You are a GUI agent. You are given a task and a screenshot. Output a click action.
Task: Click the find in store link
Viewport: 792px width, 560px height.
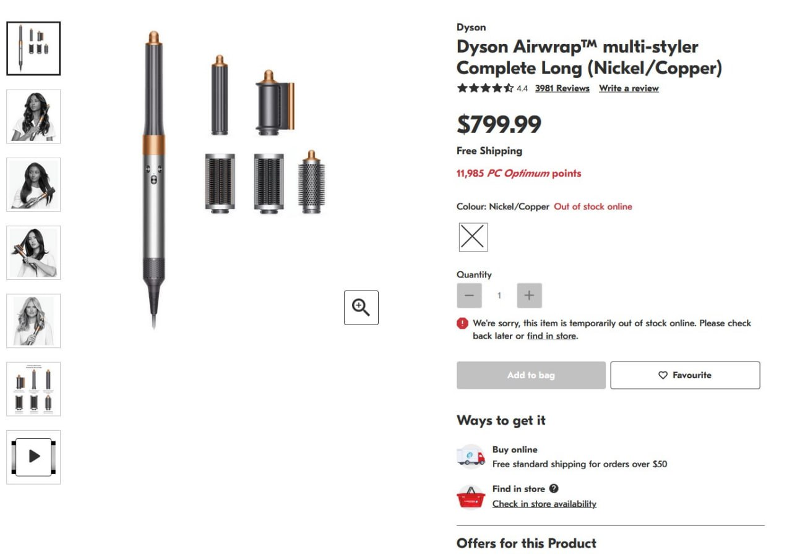(551, 336)
